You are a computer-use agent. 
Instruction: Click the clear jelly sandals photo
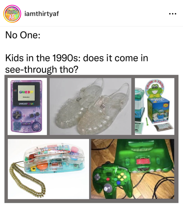(x=90, y=107)
